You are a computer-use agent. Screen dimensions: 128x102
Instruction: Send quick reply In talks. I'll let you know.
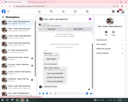pos(55,77)
